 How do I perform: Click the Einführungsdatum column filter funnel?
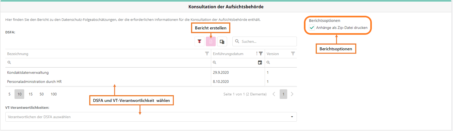click(x=261, y=53)
